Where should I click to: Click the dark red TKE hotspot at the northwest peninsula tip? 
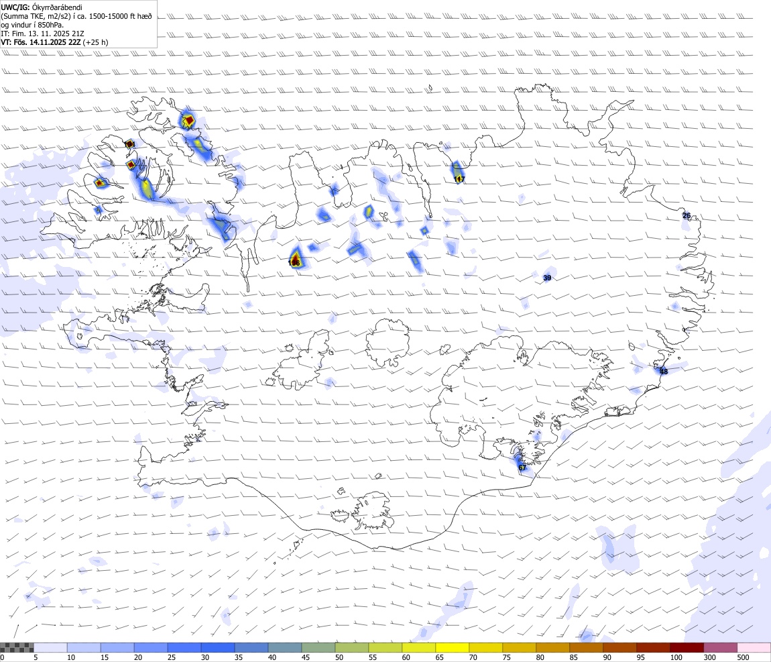(x=188, y=119)
